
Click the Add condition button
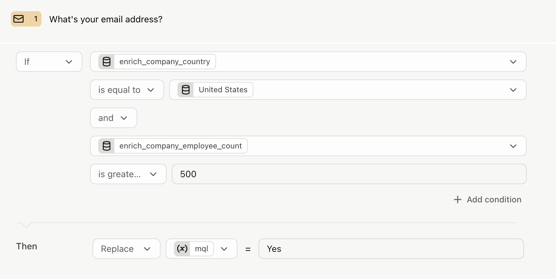[487, 200]
